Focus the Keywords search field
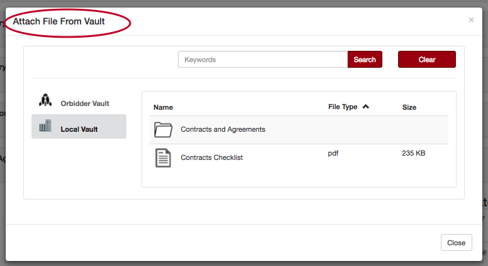 pos(263,59)
